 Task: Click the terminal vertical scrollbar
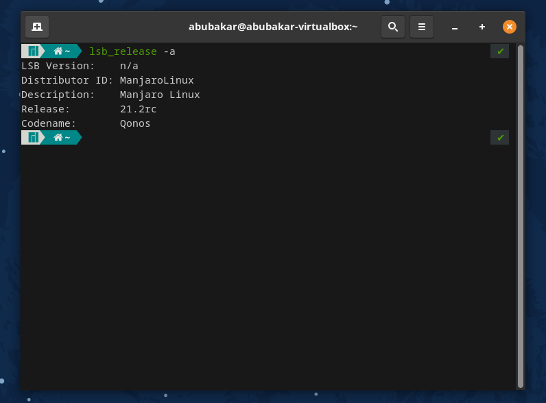521,216
